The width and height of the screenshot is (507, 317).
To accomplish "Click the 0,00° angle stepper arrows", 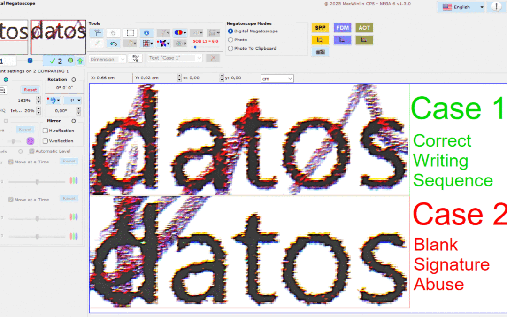I will pyautogui.click(x=78, y=111).
